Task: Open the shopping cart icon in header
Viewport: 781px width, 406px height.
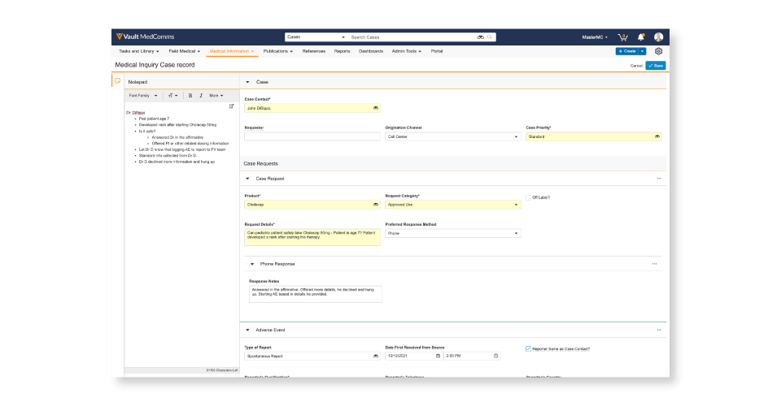Action: [622, 37]
